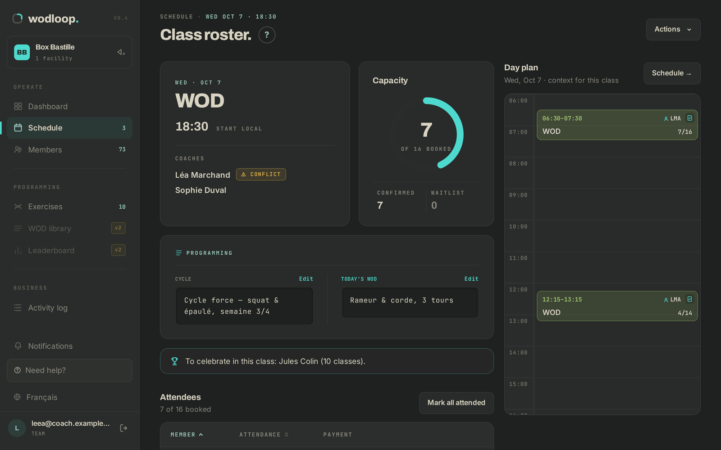Open the Box Bastille facility switcher
Image resolution: width=721 pixels, height=450 pixels.
[69, 52]
